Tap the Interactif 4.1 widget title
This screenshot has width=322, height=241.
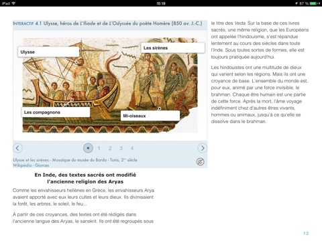107,23
